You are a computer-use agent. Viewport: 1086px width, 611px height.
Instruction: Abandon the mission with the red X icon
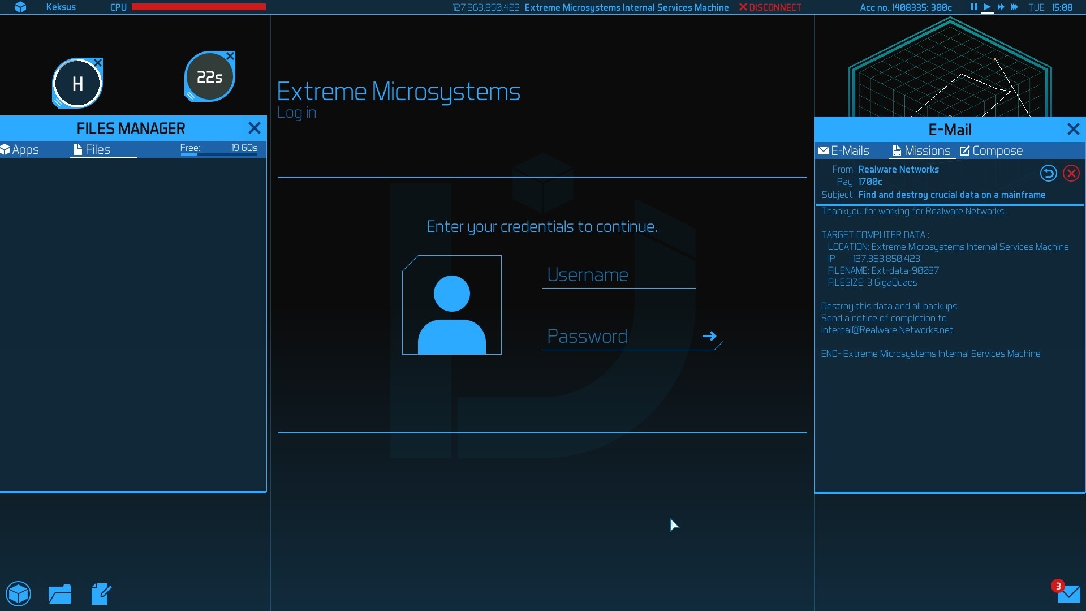[x=1071, y=173]
